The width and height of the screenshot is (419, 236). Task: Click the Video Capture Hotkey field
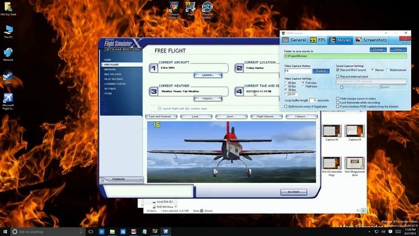tap(298, 71)
